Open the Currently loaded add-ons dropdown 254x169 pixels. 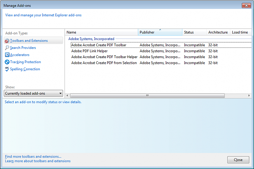point(34,93)
